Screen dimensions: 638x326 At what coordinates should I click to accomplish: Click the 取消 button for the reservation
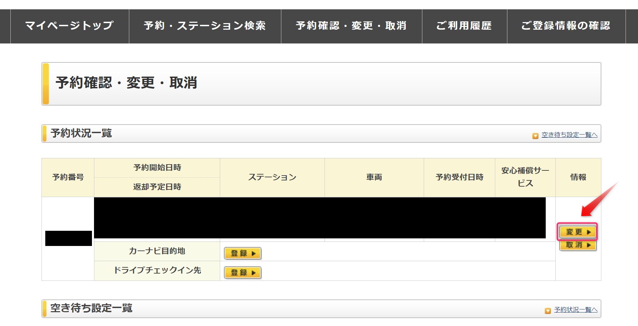[578, 245]
